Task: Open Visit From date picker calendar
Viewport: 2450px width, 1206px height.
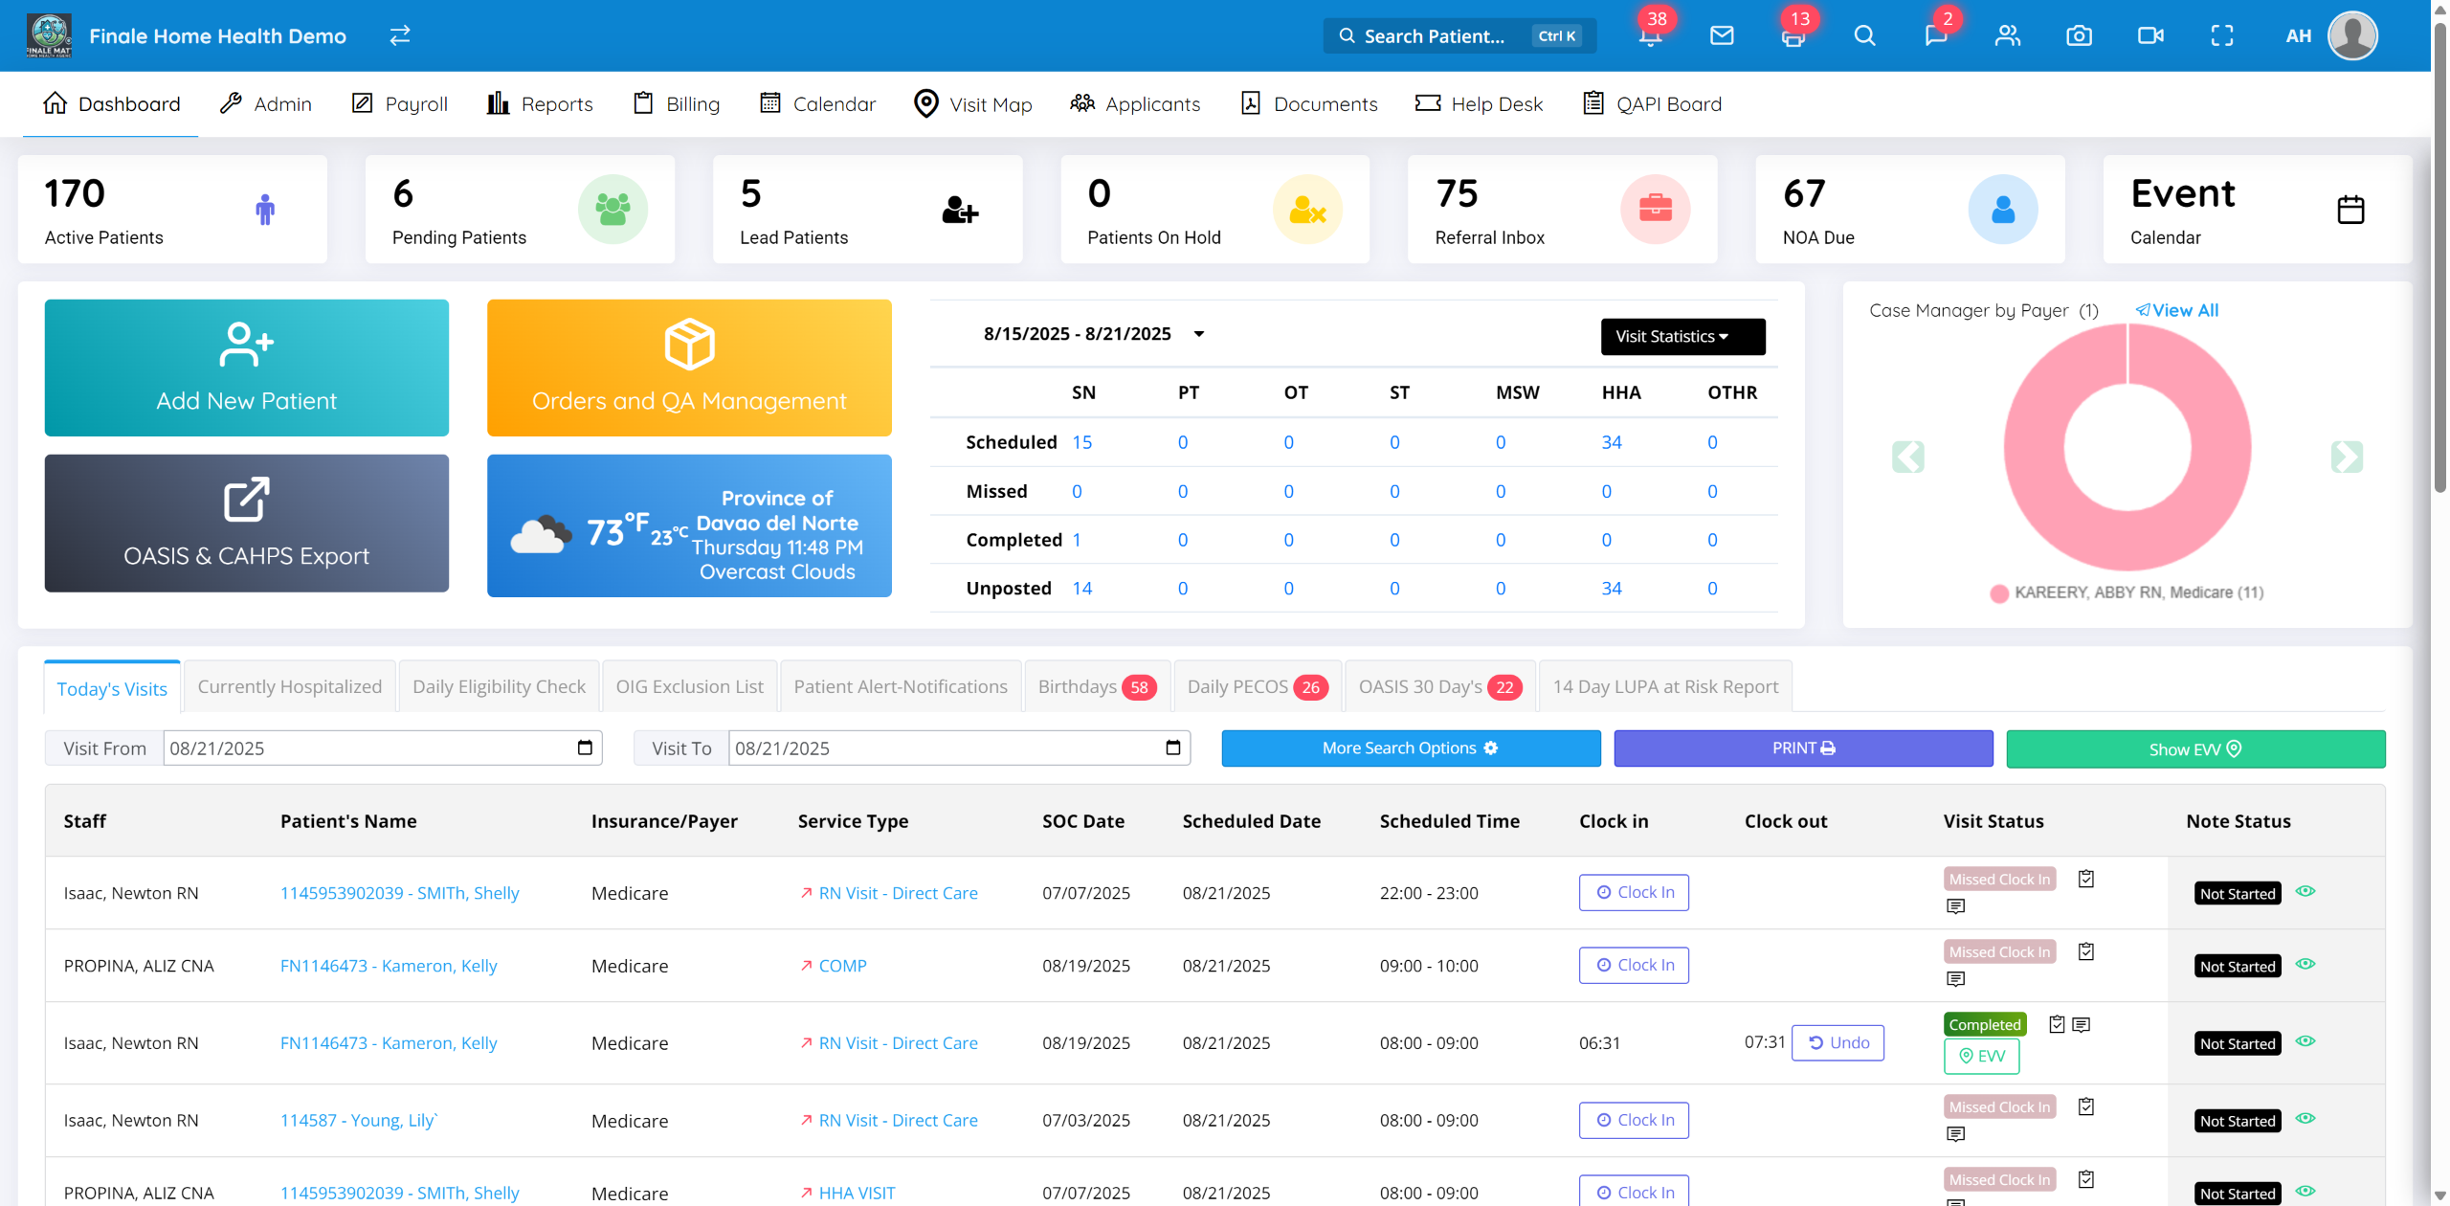Action: tap(585, 748)
